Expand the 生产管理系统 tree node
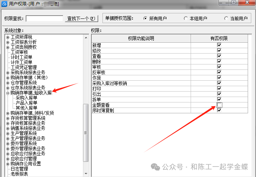The height and width of the screenshot is (177, 256). pyautogui.click(x=8, y=134)
